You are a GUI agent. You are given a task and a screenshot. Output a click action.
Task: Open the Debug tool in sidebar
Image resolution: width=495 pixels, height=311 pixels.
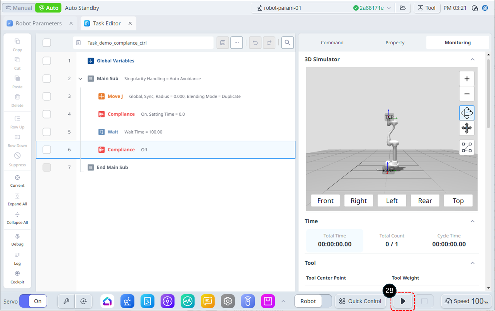pyautogui.click(x=17, y=240)
